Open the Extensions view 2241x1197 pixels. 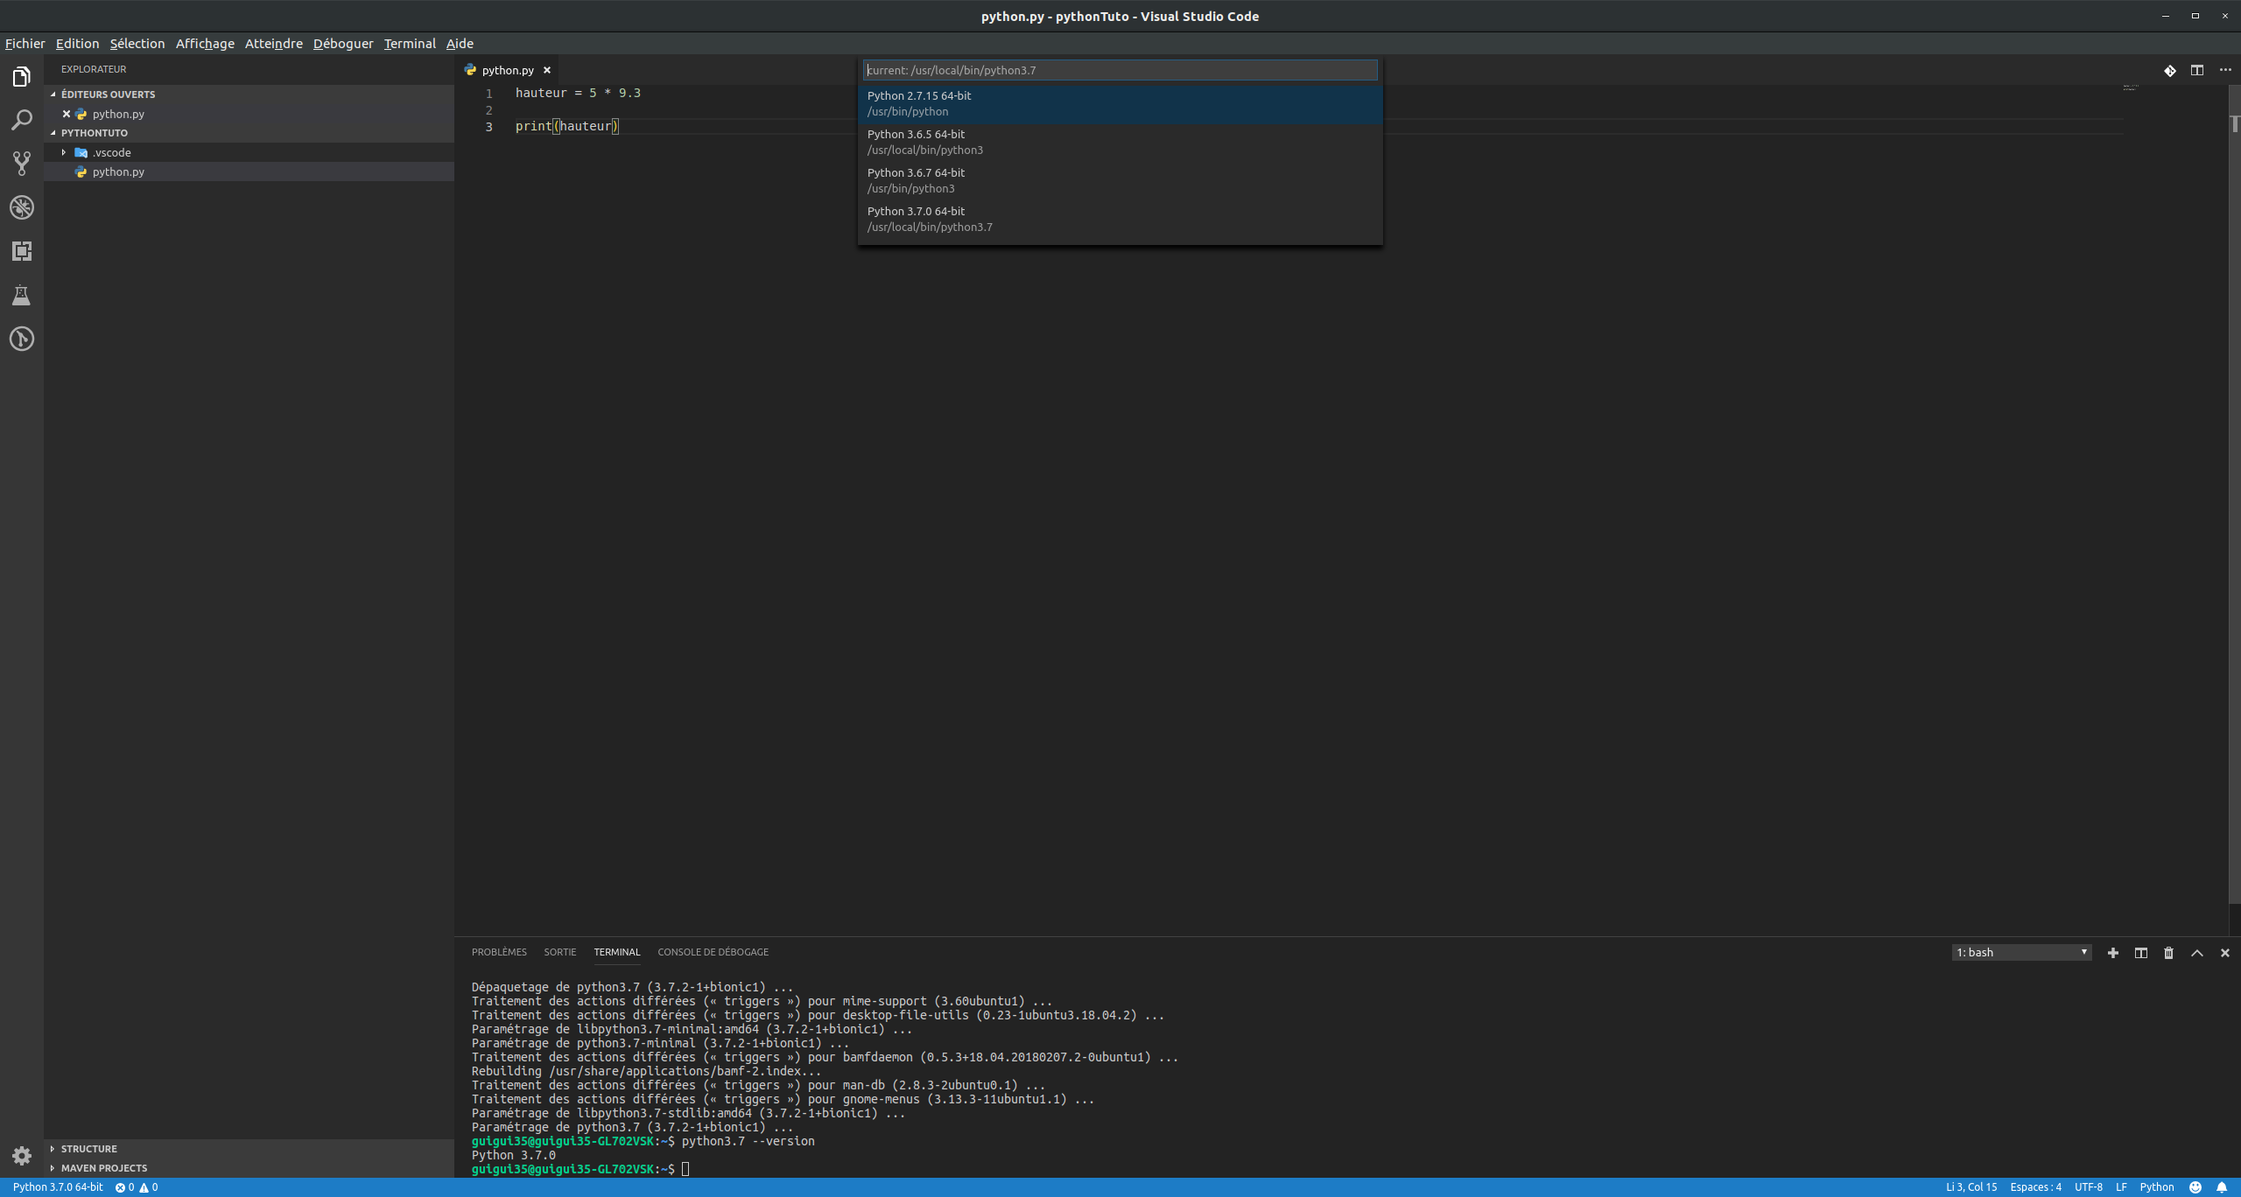(22, 251)
